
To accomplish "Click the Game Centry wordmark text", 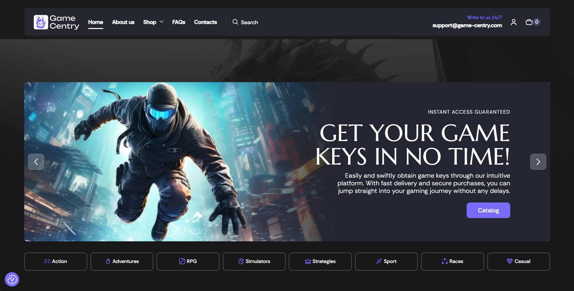I will pos(64,22).
